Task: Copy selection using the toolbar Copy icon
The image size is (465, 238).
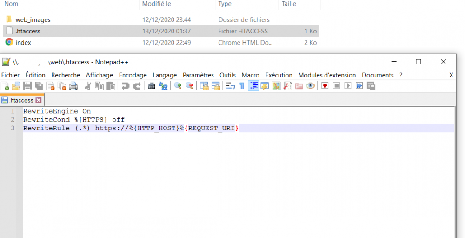Action: pos(100,86)
